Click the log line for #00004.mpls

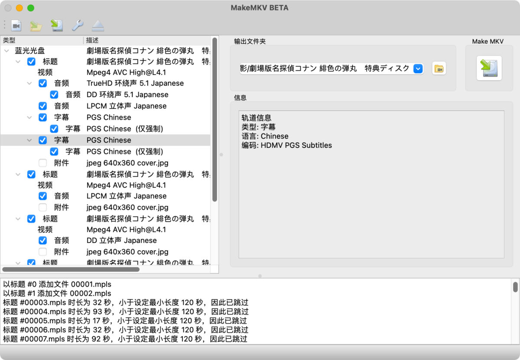pyautogui.click(x=126, y=311)
